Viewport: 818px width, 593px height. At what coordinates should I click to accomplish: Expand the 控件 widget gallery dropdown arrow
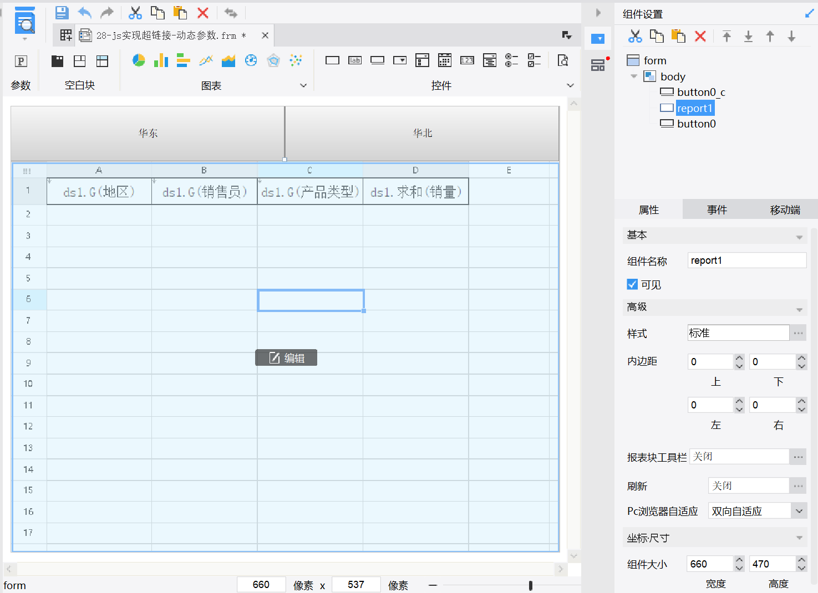tap(570, 85)
